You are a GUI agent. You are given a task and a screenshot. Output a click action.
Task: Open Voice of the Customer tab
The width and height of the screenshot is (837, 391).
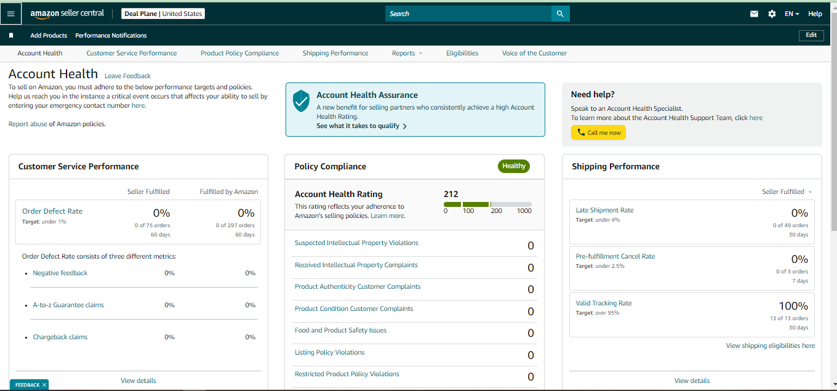tap(534, 54)
